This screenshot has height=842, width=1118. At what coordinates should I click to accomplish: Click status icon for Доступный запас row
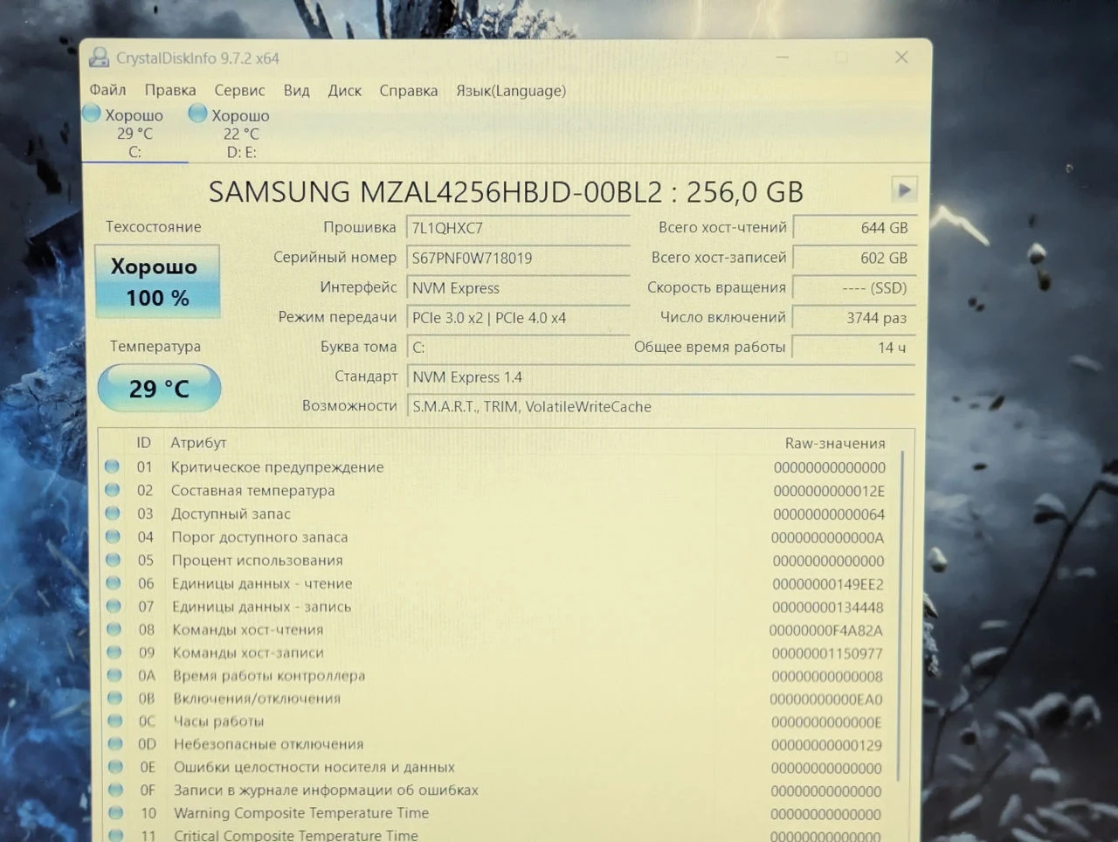[x=113, y=513]
